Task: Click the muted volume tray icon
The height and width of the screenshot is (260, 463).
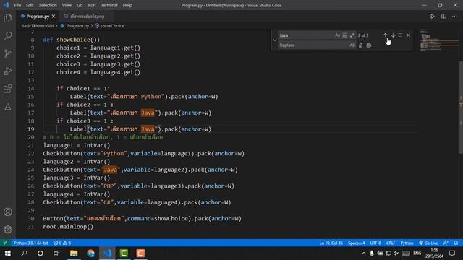Action: [396, 253]
